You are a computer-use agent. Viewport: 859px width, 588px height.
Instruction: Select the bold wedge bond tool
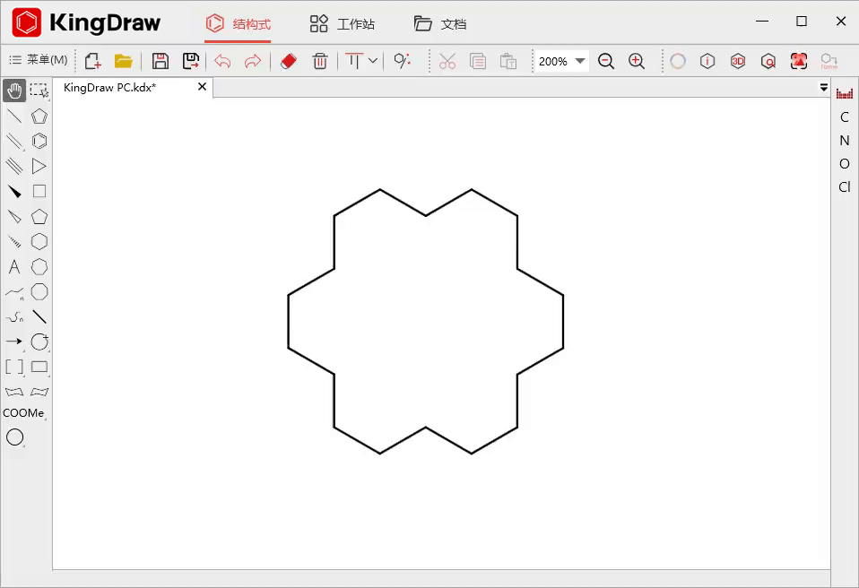(x=14, y=192)
